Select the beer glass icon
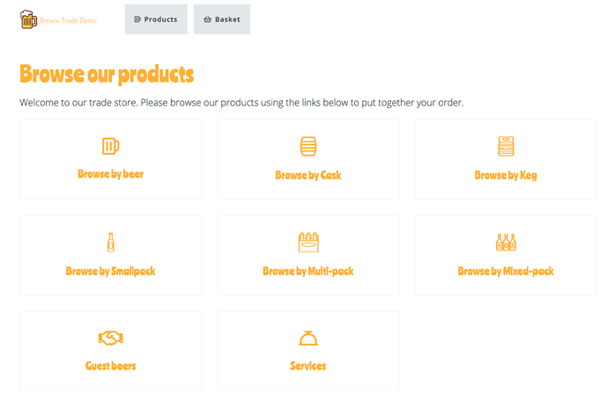Viewport: 608px width, 416px height. [x=110, y=146]
